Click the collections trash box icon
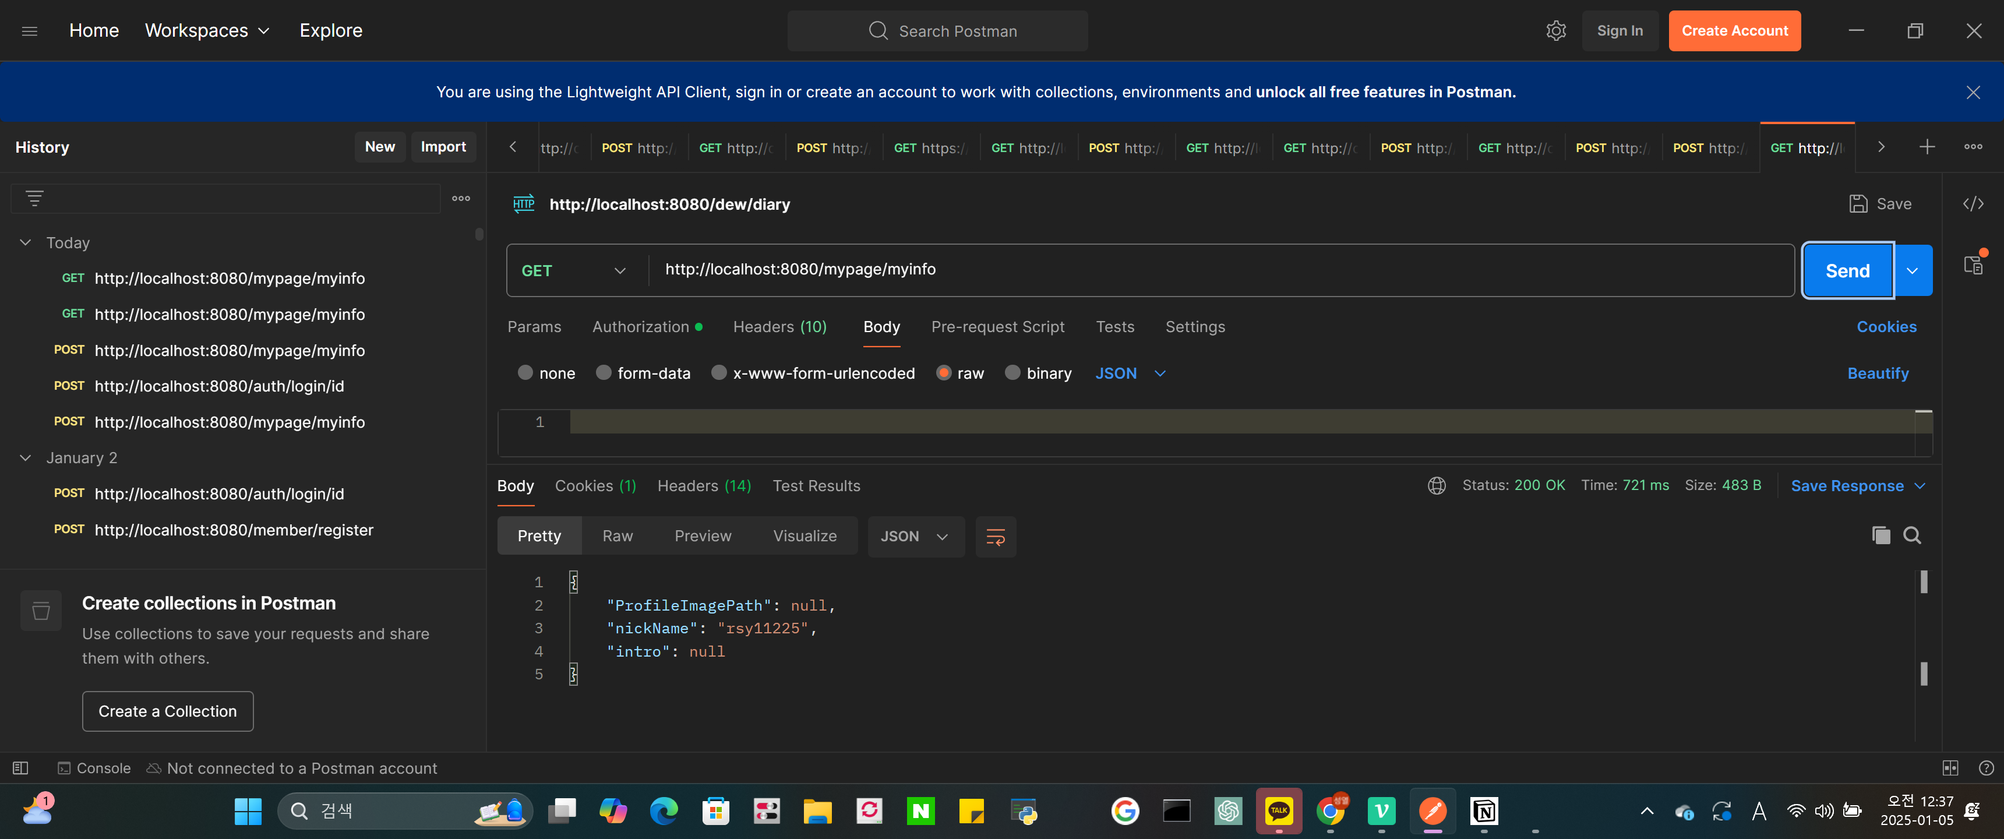This screenshot has width=2004, height=839. coord(41,611)
